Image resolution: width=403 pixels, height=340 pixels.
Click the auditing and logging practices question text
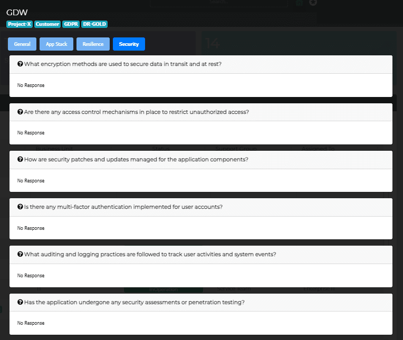coord(150,254)
